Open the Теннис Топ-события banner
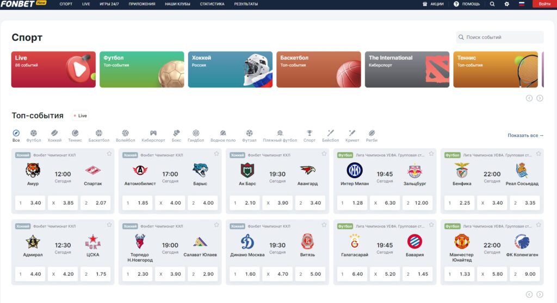 coord(496,70)
